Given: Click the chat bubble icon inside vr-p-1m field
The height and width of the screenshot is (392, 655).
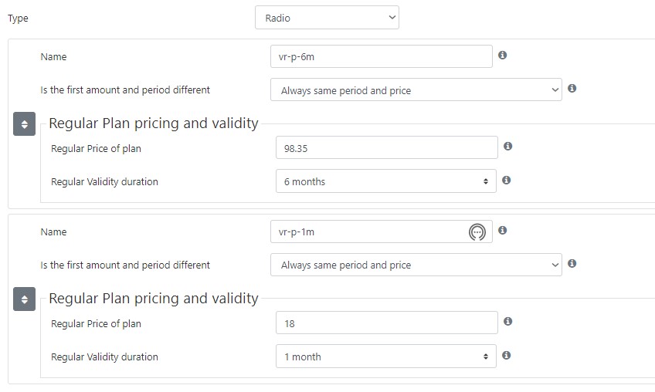Looking at the screenshot, I should pyautogui.click(x=477, y=232).
